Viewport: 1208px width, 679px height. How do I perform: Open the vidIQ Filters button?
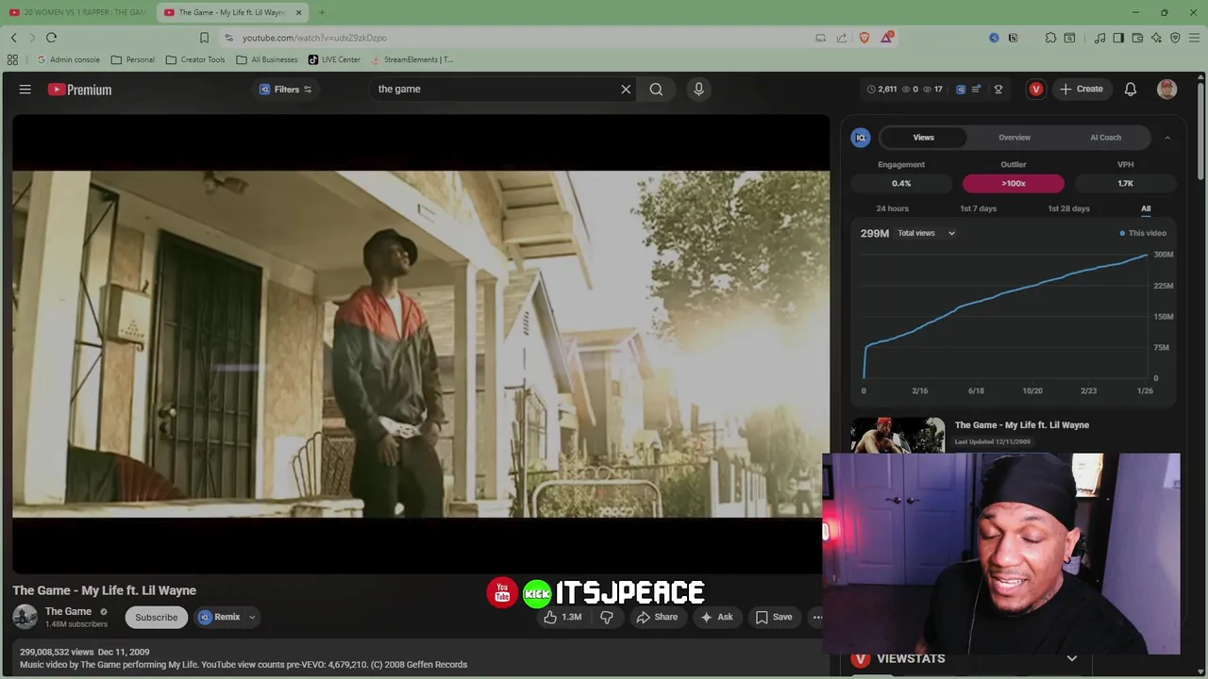[x=286, y=90]
